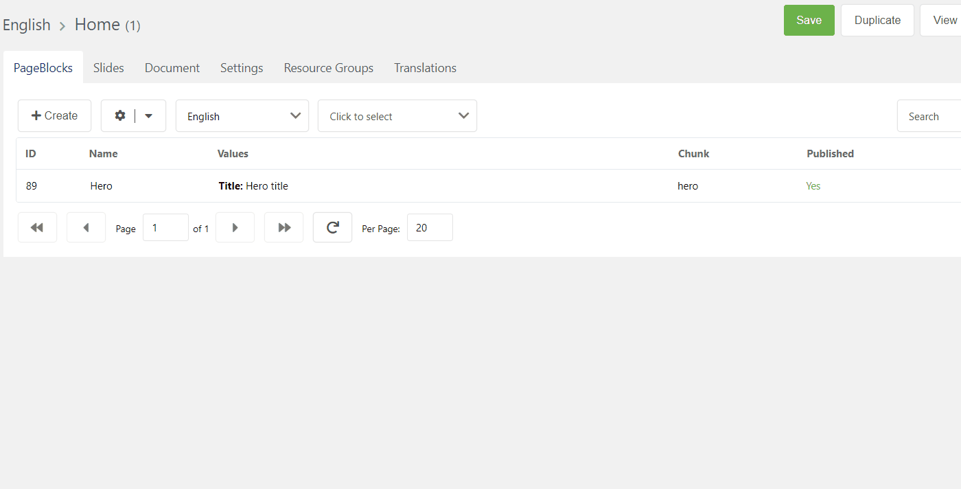Screen dimensions: 961x489
Task: Jump to last page double-arrow
Action: 284,227
